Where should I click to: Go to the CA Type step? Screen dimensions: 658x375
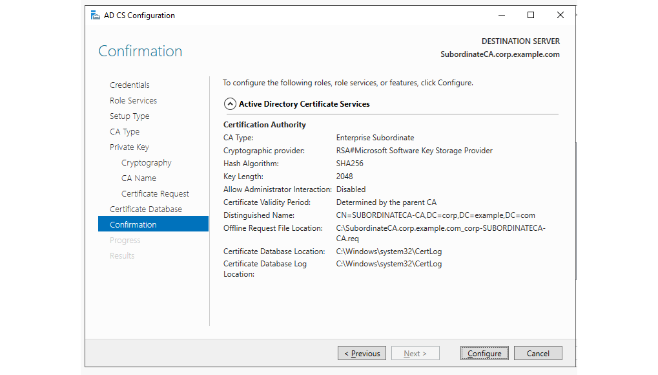click(x=125, y=131)
